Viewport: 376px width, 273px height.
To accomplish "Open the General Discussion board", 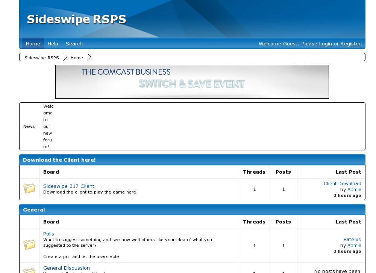I will 66,268.
